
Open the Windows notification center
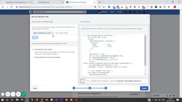(x=177, y=100)
